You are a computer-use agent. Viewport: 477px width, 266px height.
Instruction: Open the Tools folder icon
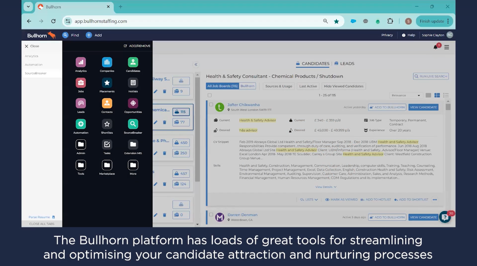[x=81, y=165]
